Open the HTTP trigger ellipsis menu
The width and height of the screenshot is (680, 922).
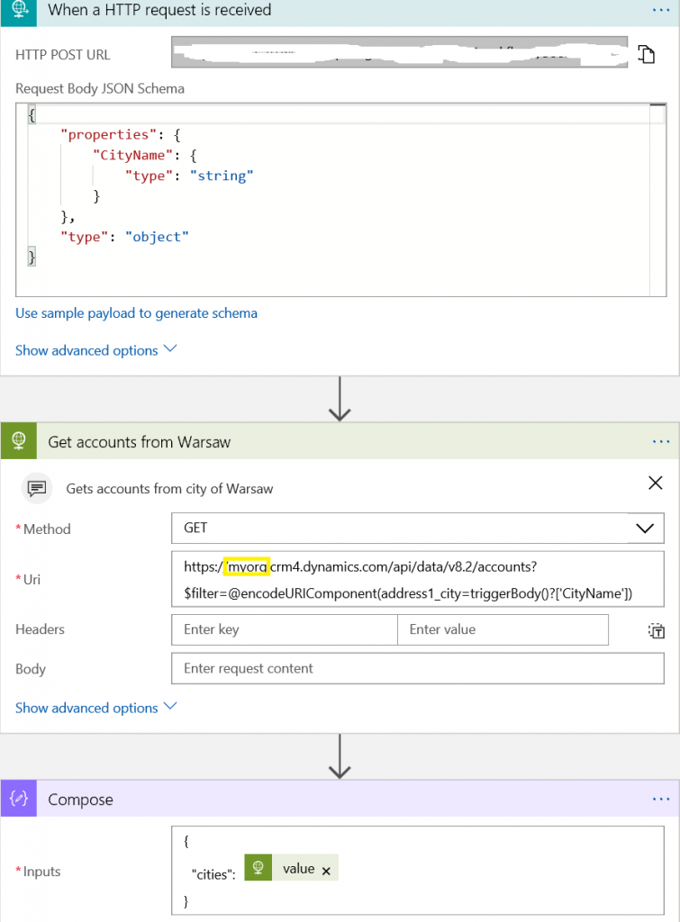coord(660,11)
